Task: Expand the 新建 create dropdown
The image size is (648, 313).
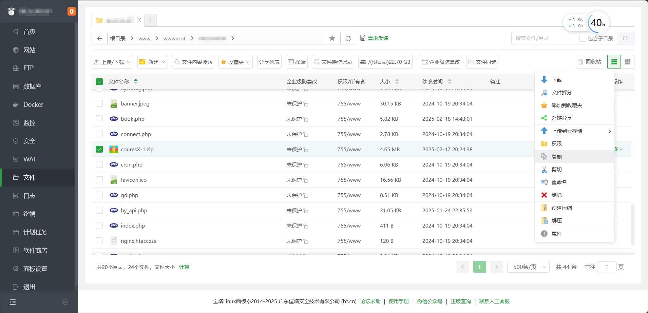Action: click(153, 62)
